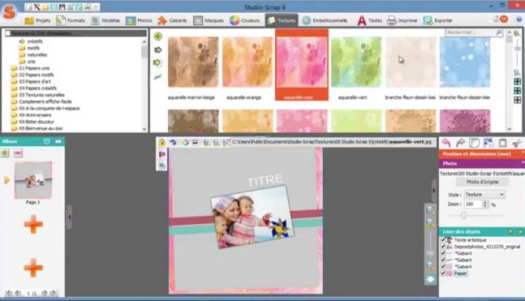Open the Masques tab
The height and width of the screenshot is (301, 525).
(x=209, y=20)
